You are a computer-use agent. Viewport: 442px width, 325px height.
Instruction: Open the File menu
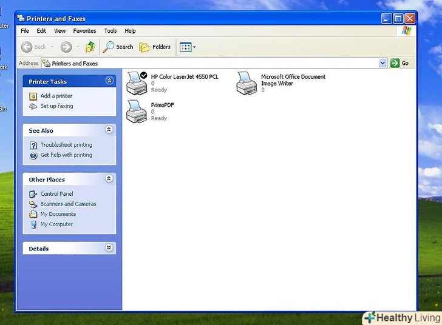click(x=25, y=31)
